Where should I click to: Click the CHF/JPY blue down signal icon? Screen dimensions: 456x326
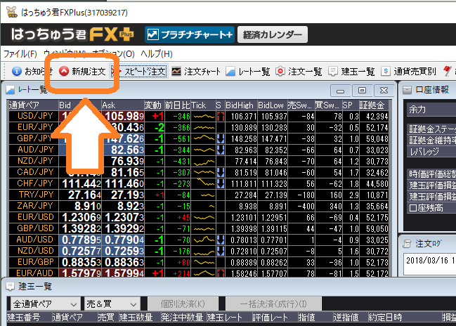pyautogui.click(x=221, y=183)
